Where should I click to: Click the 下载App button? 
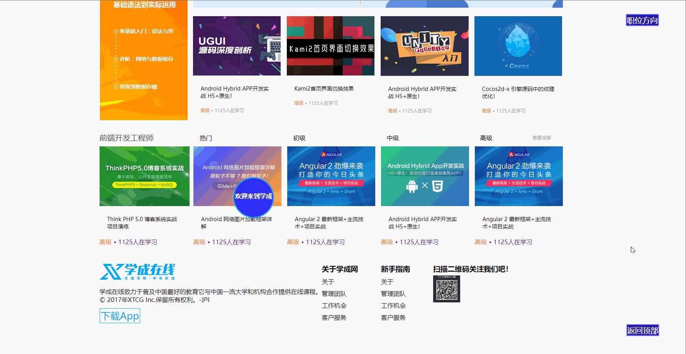pos(120,316)
